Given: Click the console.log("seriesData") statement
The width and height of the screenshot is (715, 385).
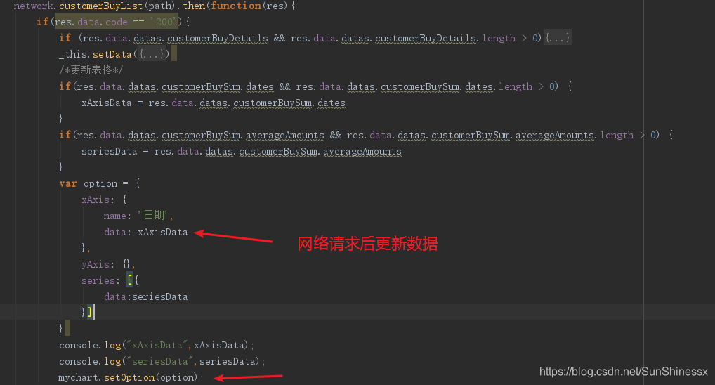Looking at the screenshot, I should click(162, 361).
